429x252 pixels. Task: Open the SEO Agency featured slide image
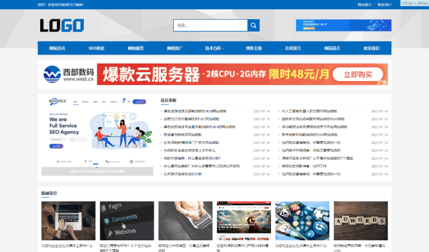(x=97, y=134)
